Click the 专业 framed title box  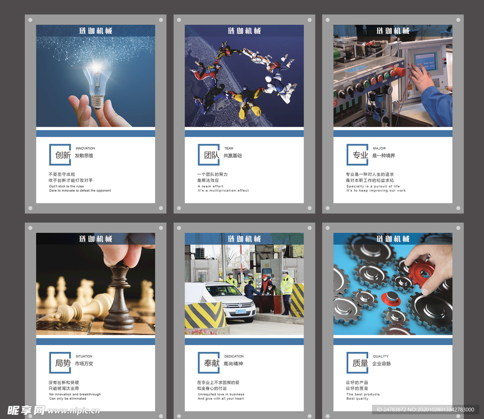(x=357, y=155)
